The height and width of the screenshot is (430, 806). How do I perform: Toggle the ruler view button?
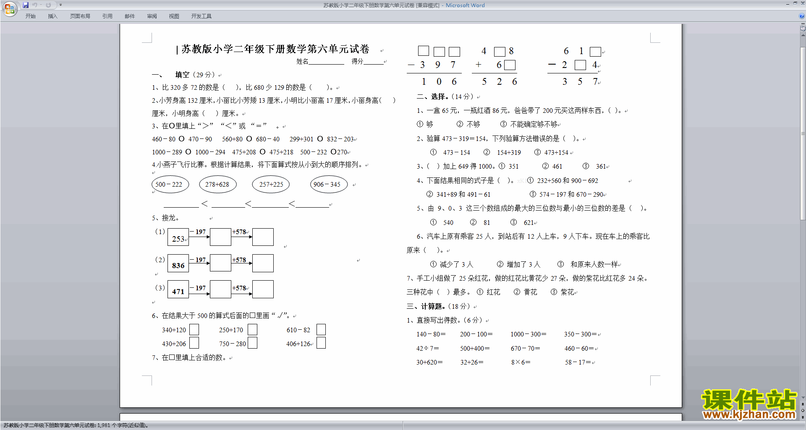tap(803, 28)
